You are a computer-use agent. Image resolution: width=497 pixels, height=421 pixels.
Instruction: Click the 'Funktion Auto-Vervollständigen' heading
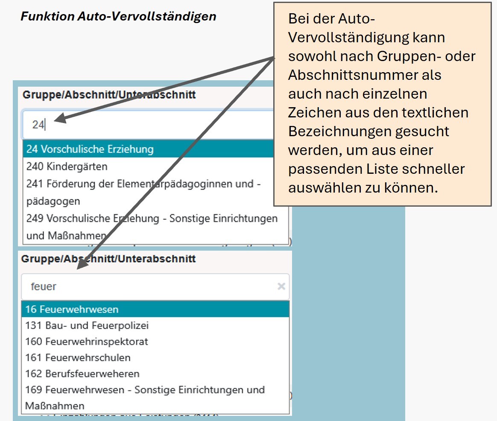click(118, 16)
